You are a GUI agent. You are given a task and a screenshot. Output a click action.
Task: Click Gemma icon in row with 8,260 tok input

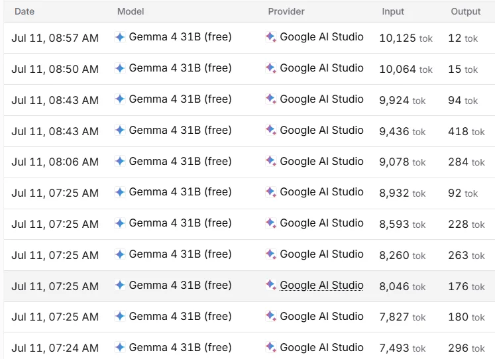click(x=120, y=254)
